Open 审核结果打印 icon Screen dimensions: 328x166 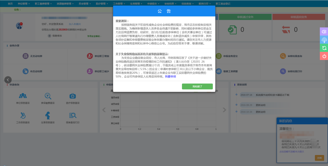point(283,71)
